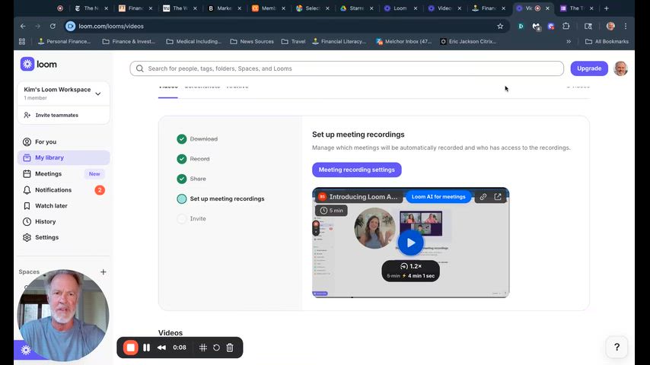Open the help question mark button
The width and height of the screenshot is (650, 365).
pyautogui.click(x=617, y=347)
